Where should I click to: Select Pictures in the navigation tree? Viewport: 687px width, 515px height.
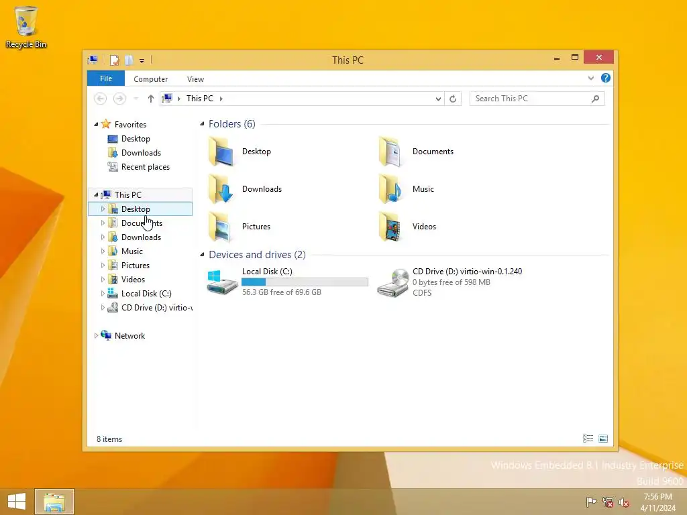pyautogui.click(x=136, y=266)
